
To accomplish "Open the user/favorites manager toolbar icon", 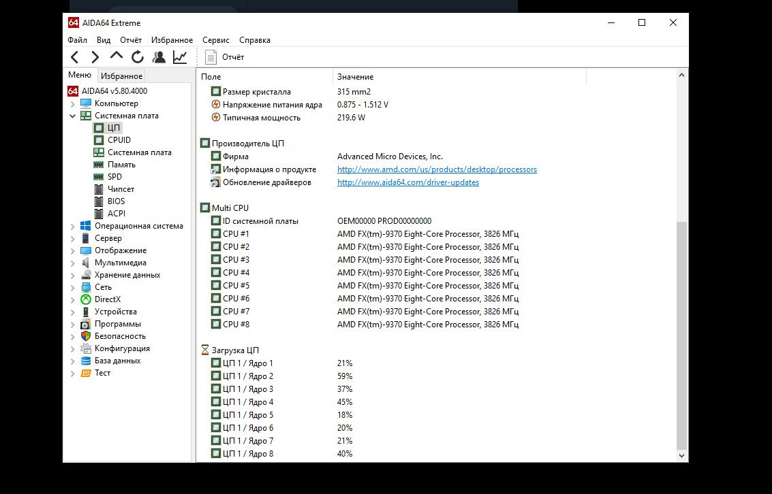I will 159,57.
